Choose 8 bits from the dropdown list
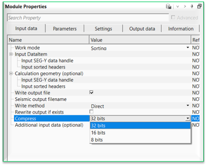This screenshot has height=166, width=207. [x=97, y=140]
